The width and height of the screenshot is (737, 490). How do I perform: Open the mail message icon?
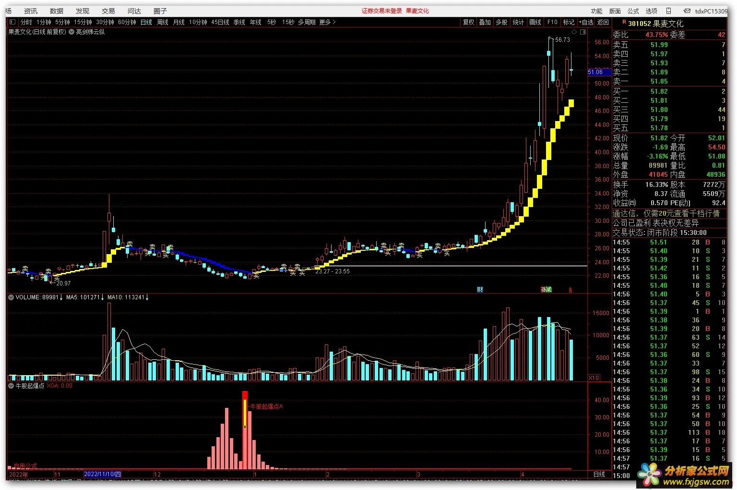point(687,11)
